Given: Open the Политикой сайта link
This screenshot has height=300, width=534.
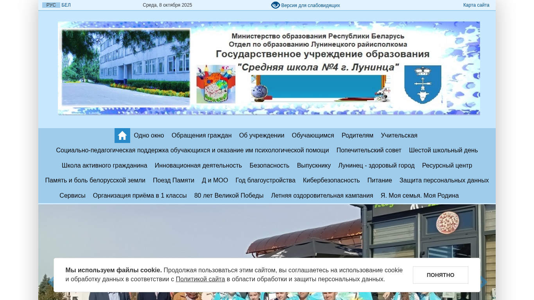Looking at the screenshot, I should (x=200, y=279).
